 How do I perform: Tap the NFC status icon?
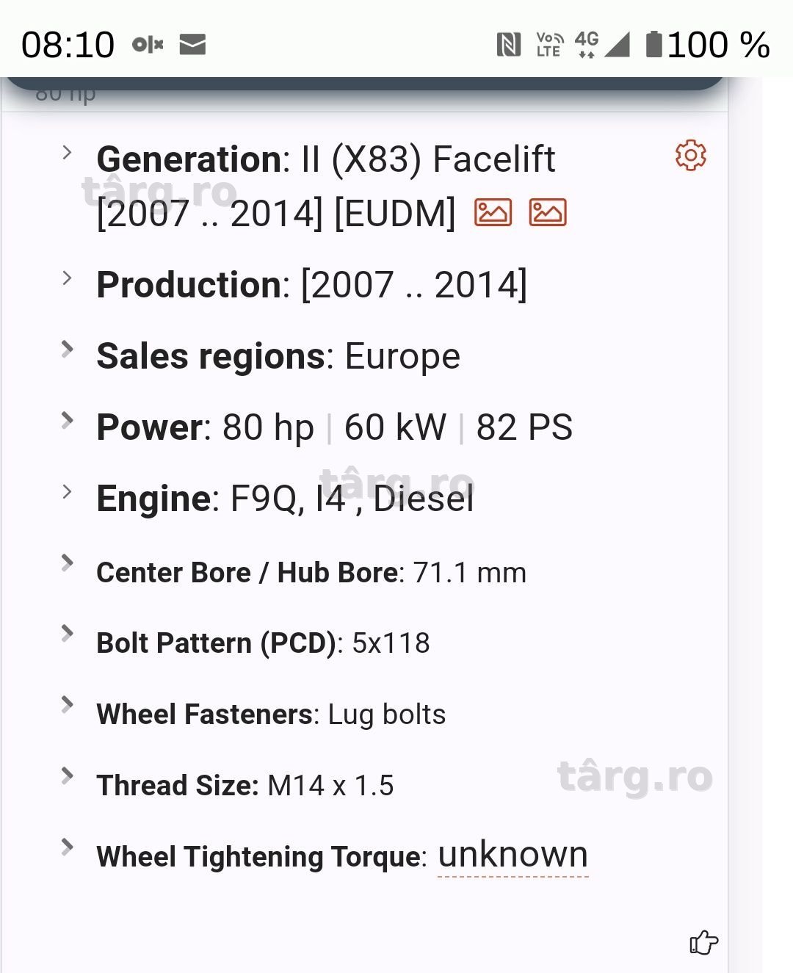click(x=508, y=45)
